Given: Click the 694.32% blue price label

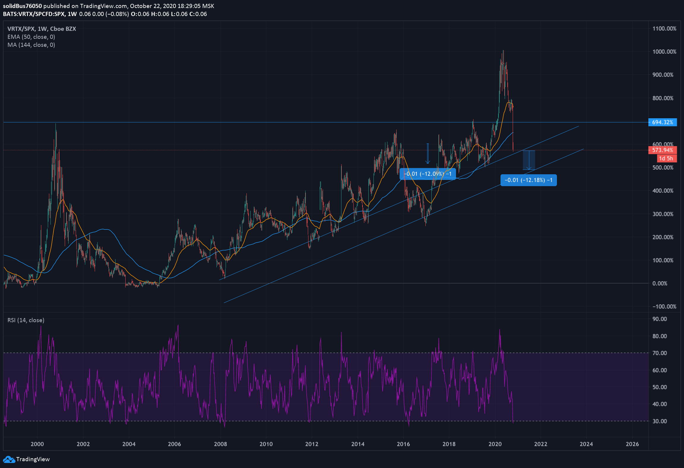Looking at the screenshot, I should point(663,122).
